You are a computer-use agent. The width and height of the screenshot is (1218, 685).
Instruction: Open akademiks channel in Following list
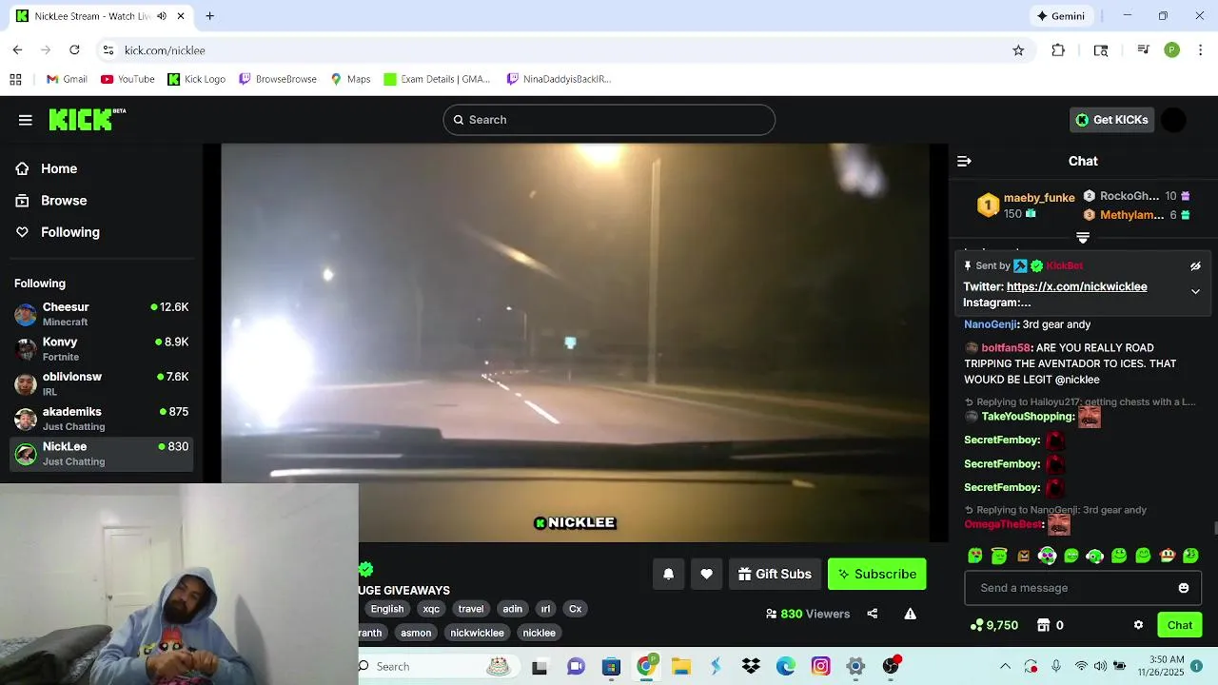(x=101, y=419)
